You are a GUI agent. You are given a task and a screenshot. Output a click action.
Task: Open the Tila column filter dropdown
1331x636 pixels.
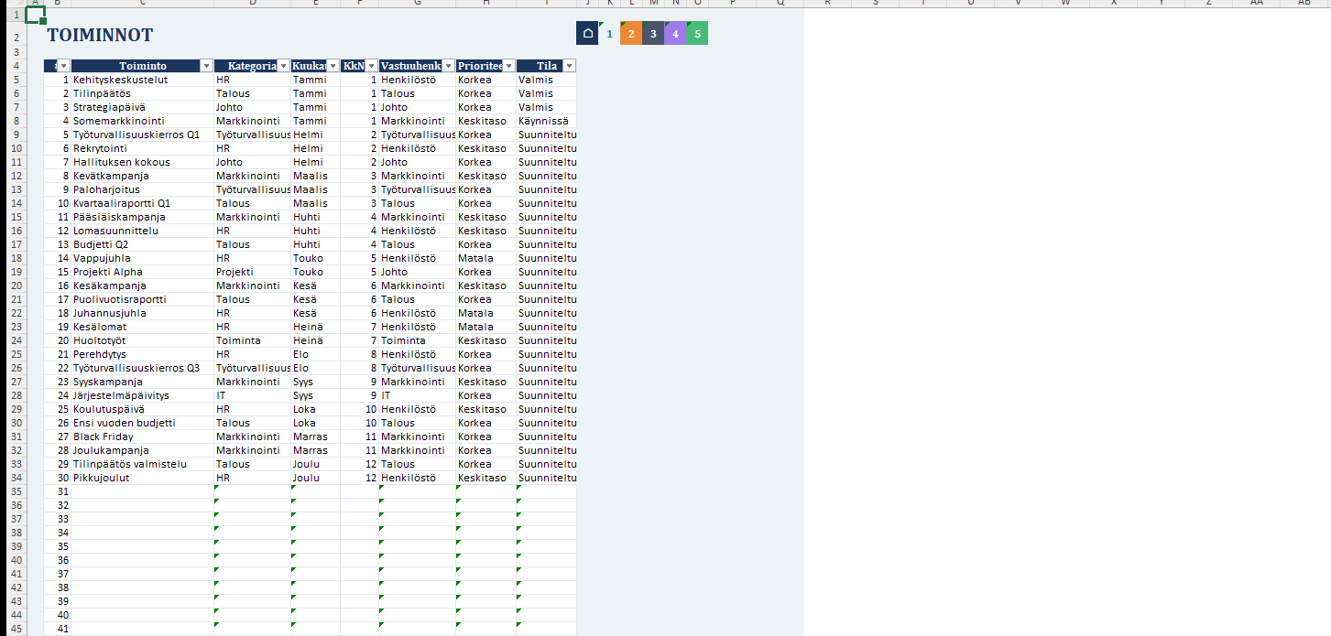click(x=569, y=66)
